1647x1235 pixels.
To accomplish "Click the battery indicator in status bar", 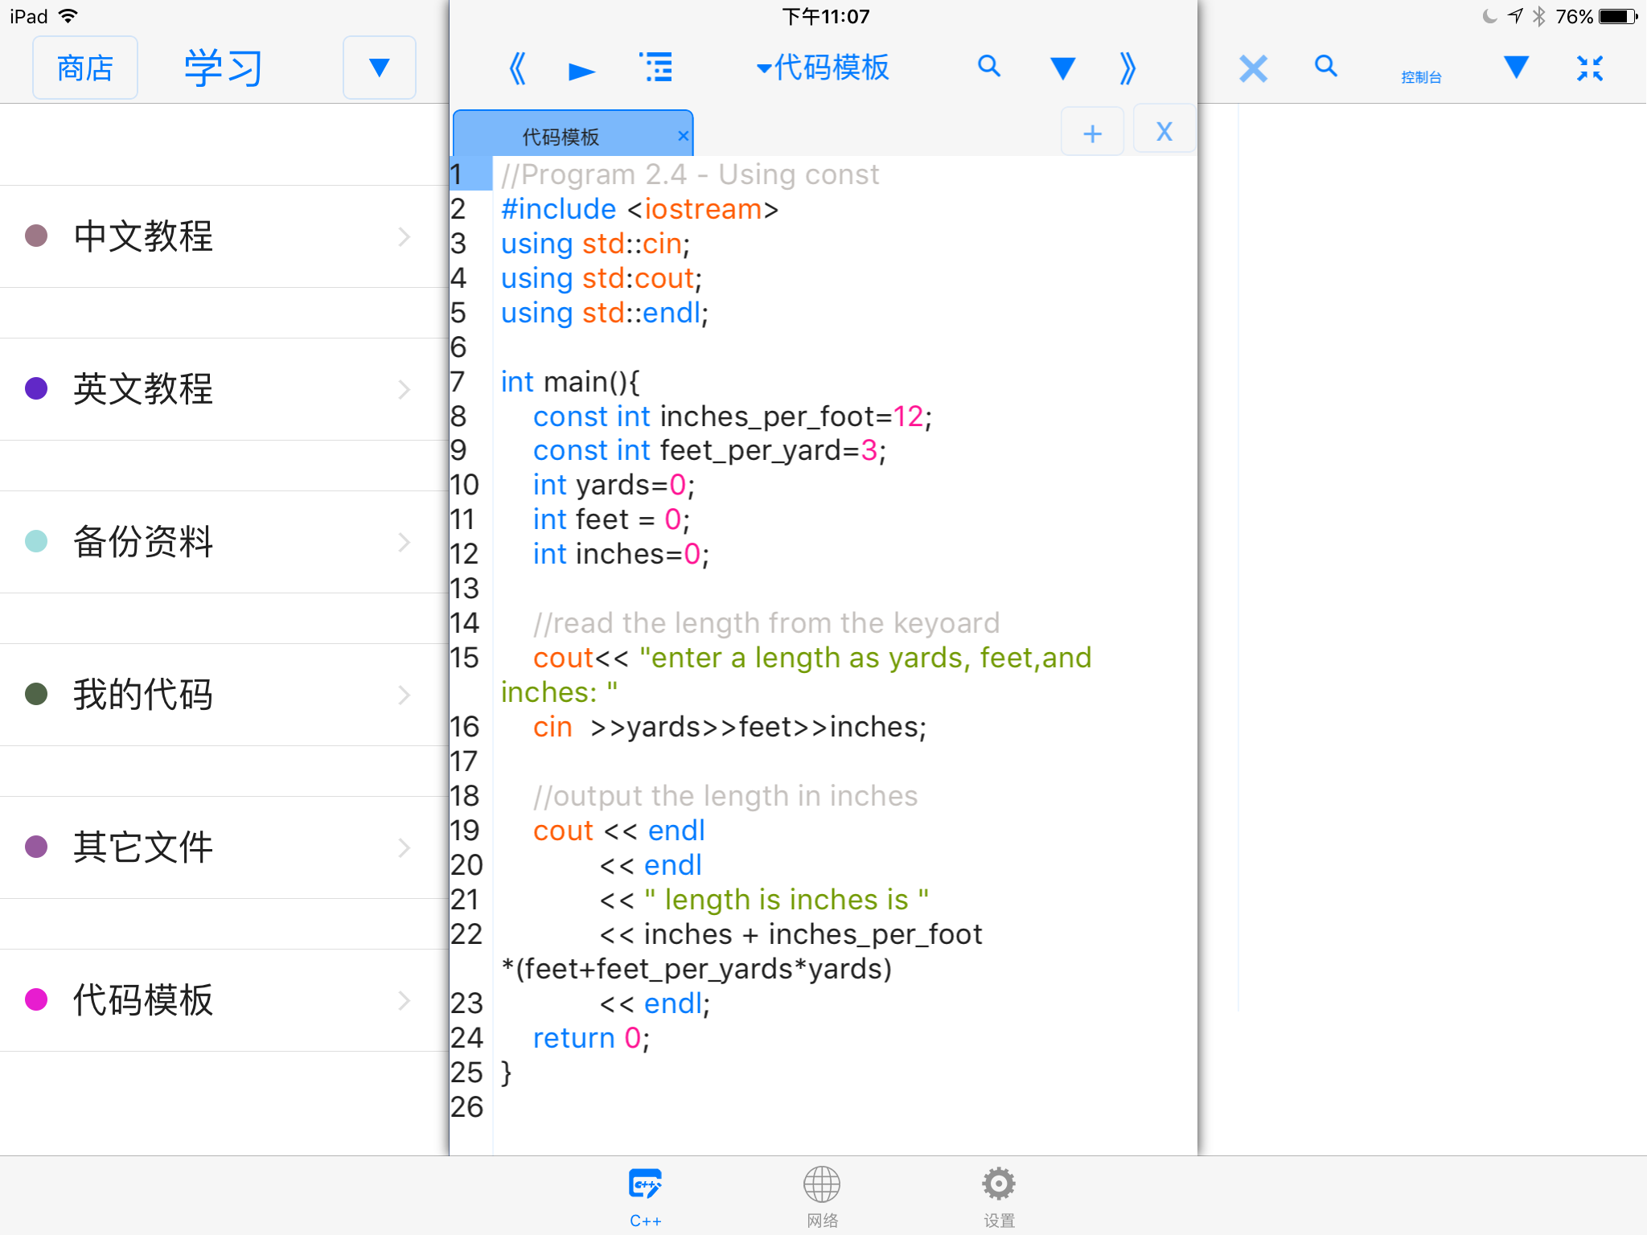I will pyautogui.click(x=1618, y=16).
